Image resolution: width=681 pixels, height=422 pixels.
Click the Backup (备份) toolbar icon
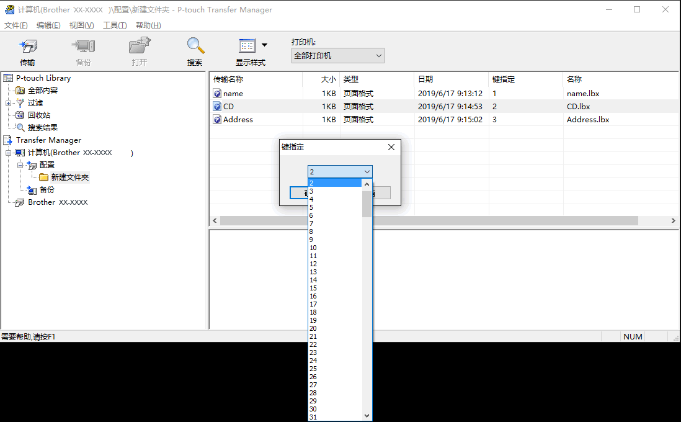point(83,46)
